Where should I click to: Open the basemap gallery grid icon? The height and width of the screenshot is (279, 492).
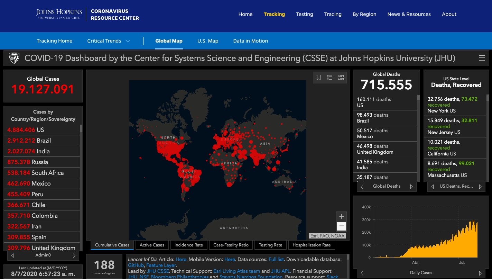pos(341,78)
